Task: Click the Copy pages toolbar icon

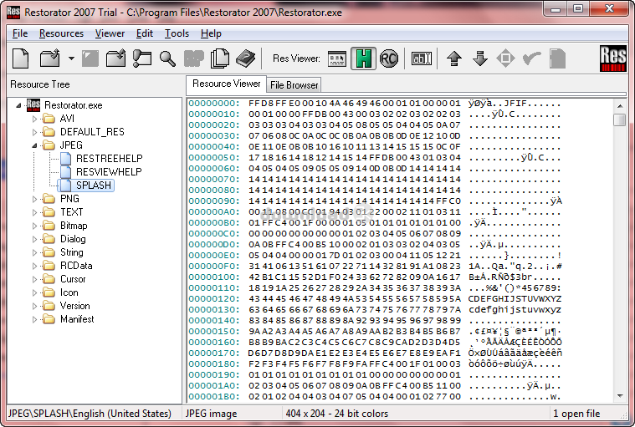Action: coord(220,58)
